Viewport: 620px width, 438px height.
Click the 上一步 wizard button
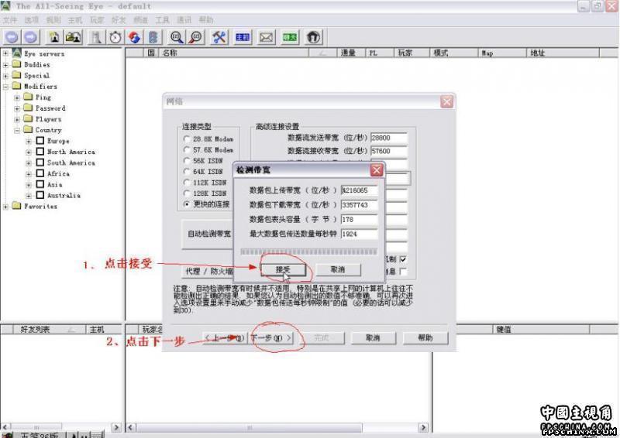[x=225, y=338]
